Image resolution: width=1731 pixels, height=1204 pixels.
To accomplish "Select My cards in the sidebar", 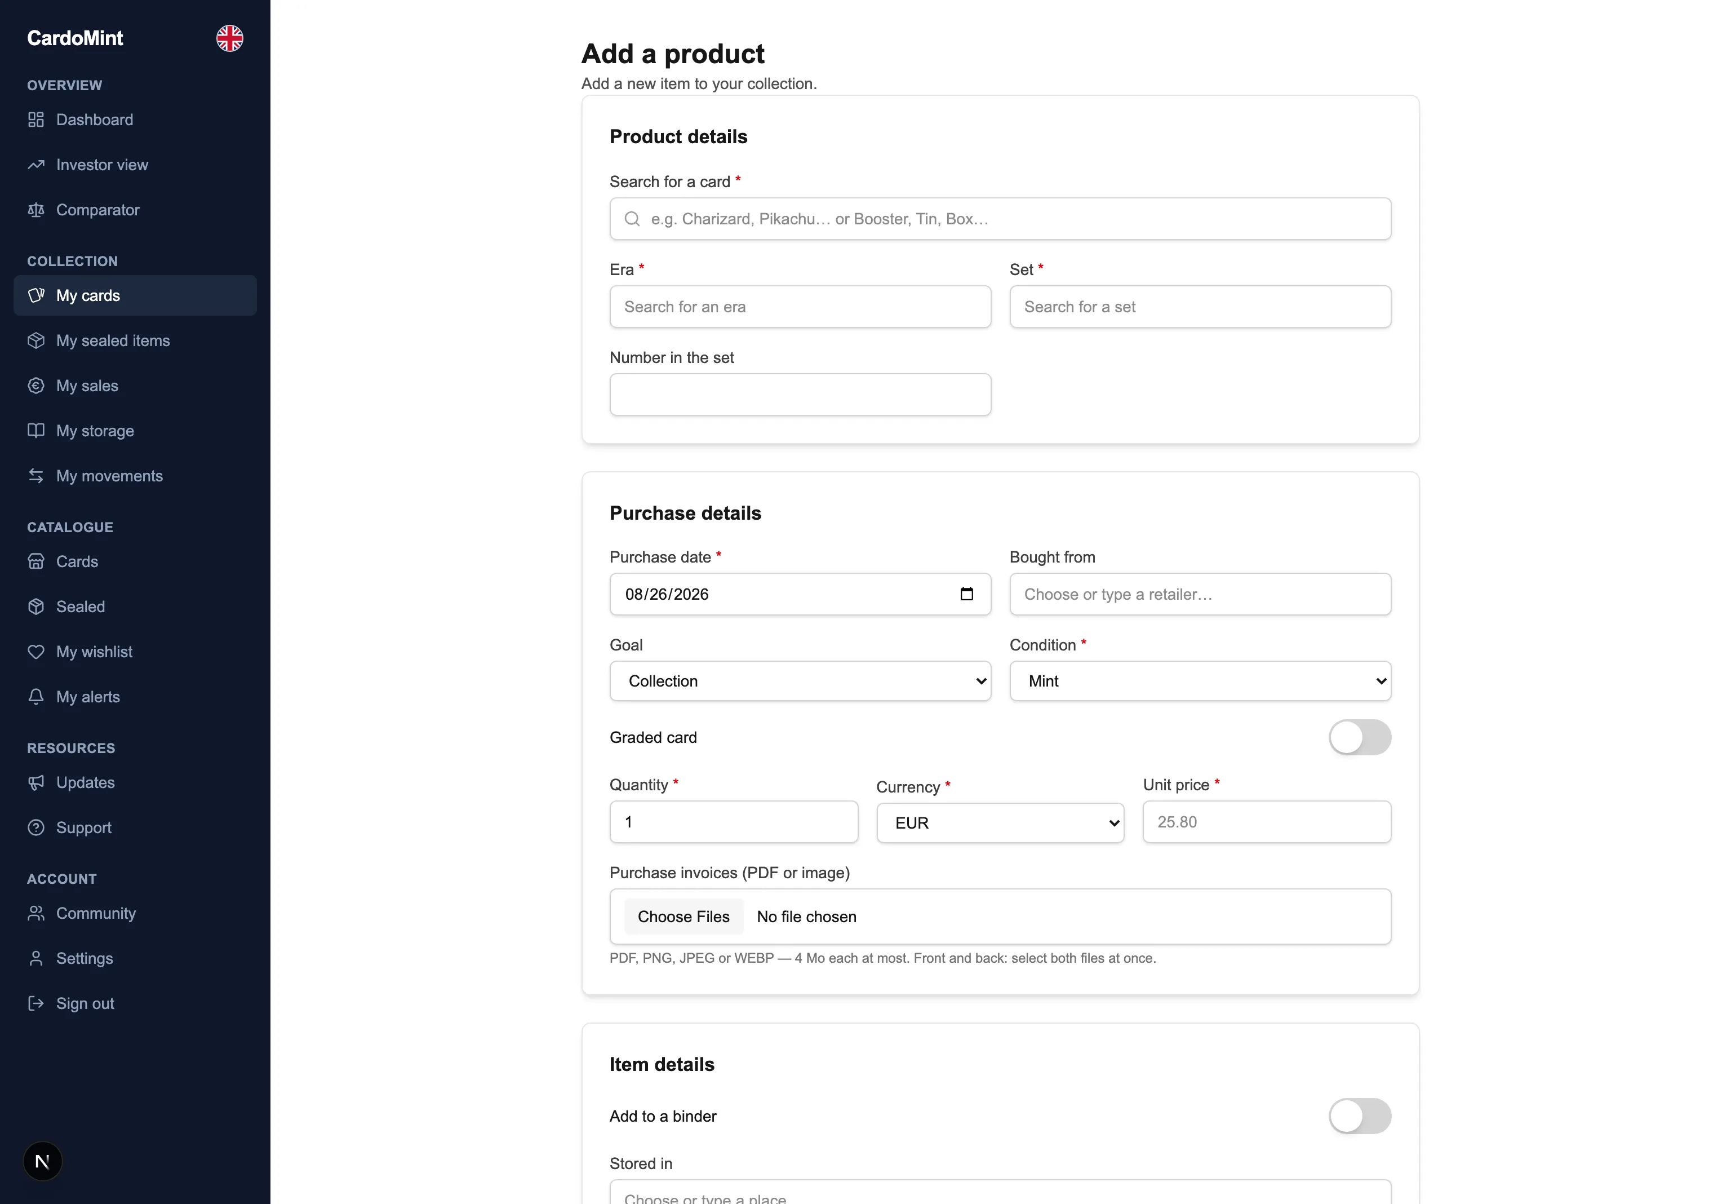I will pos(135,296).
